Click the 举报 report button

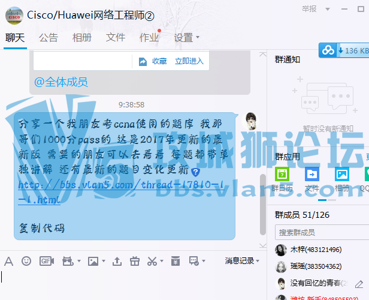[x=309, y=9]
